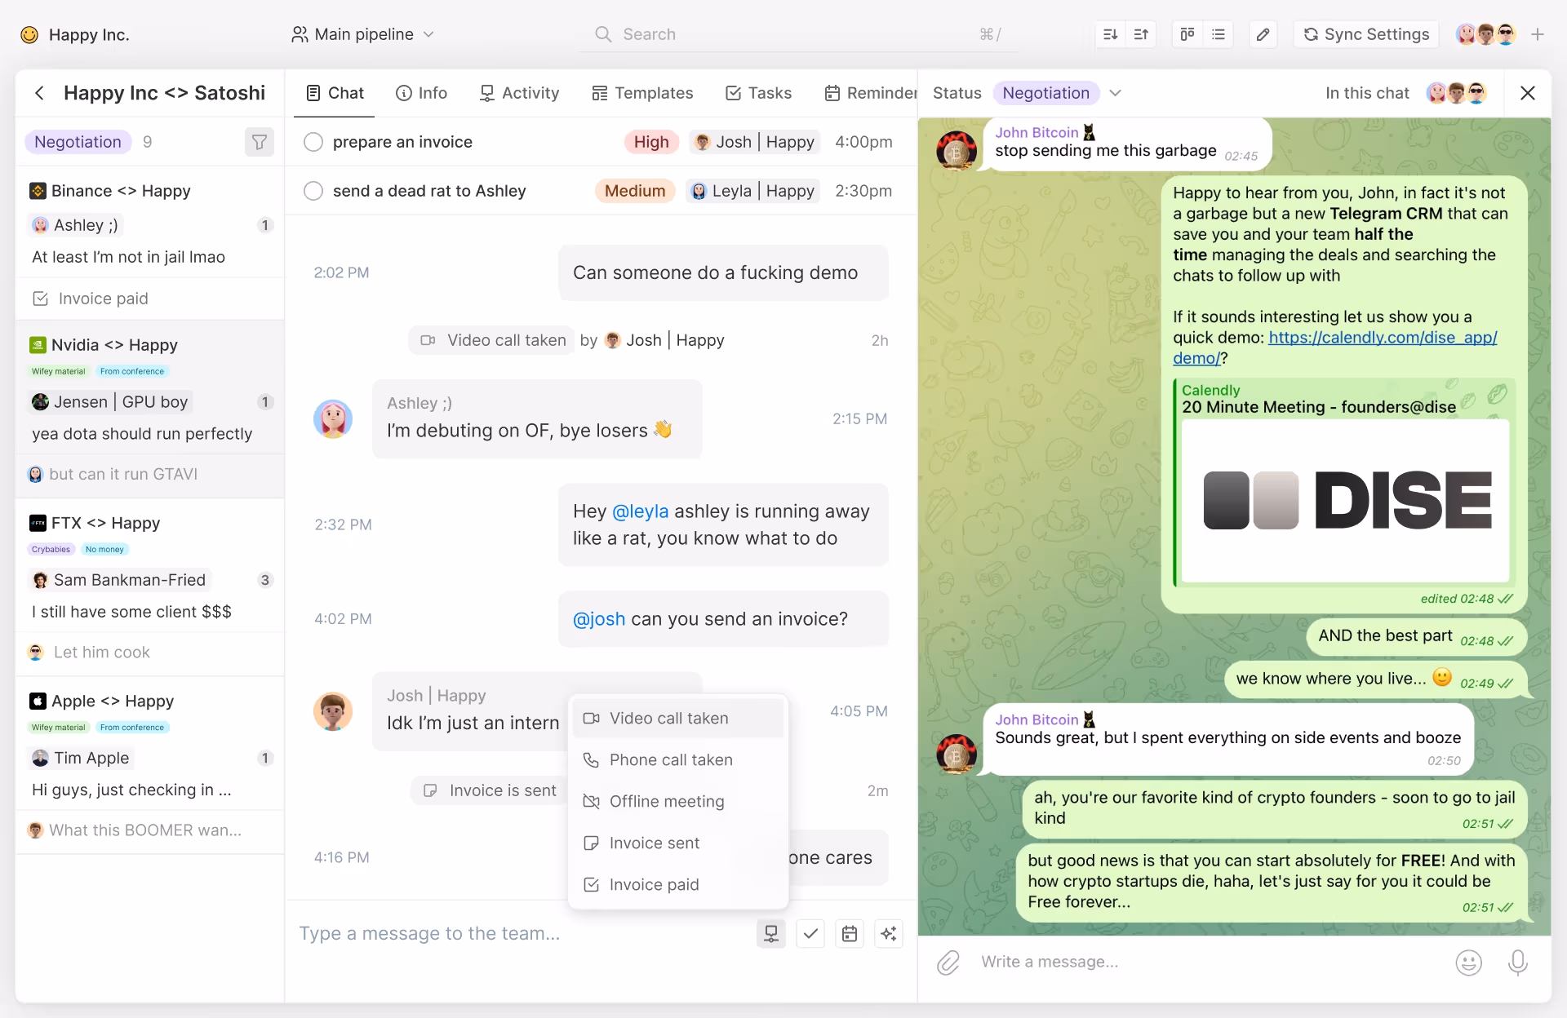Click the pencil edit icon in top bar
The image size is (1567, 1018).
1263,34
